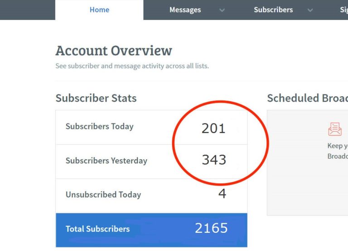Image resolution: width=348 pixels, height=251 pixels.
Task: Open the Messages menu
Action: (x=185, y=10)
